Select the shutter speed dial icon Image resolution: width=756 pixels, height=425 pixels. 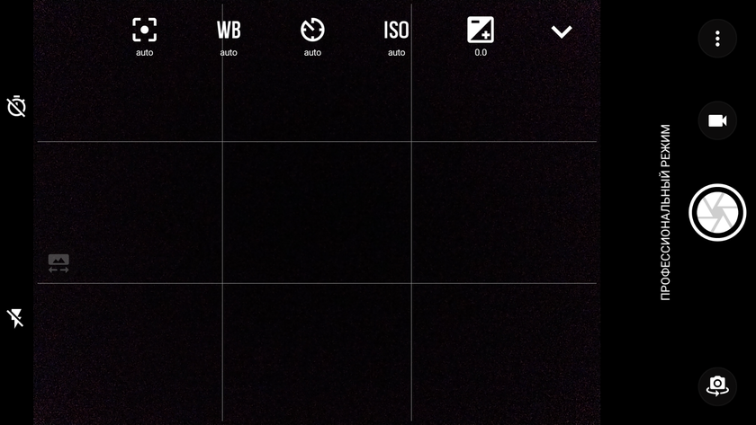(312, 30)
